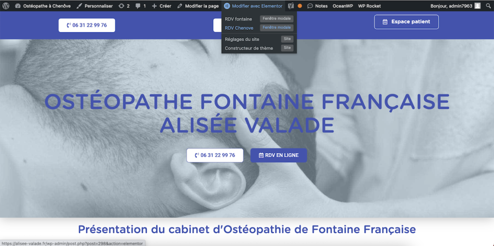Click Modifier avec Elementor

253,6
